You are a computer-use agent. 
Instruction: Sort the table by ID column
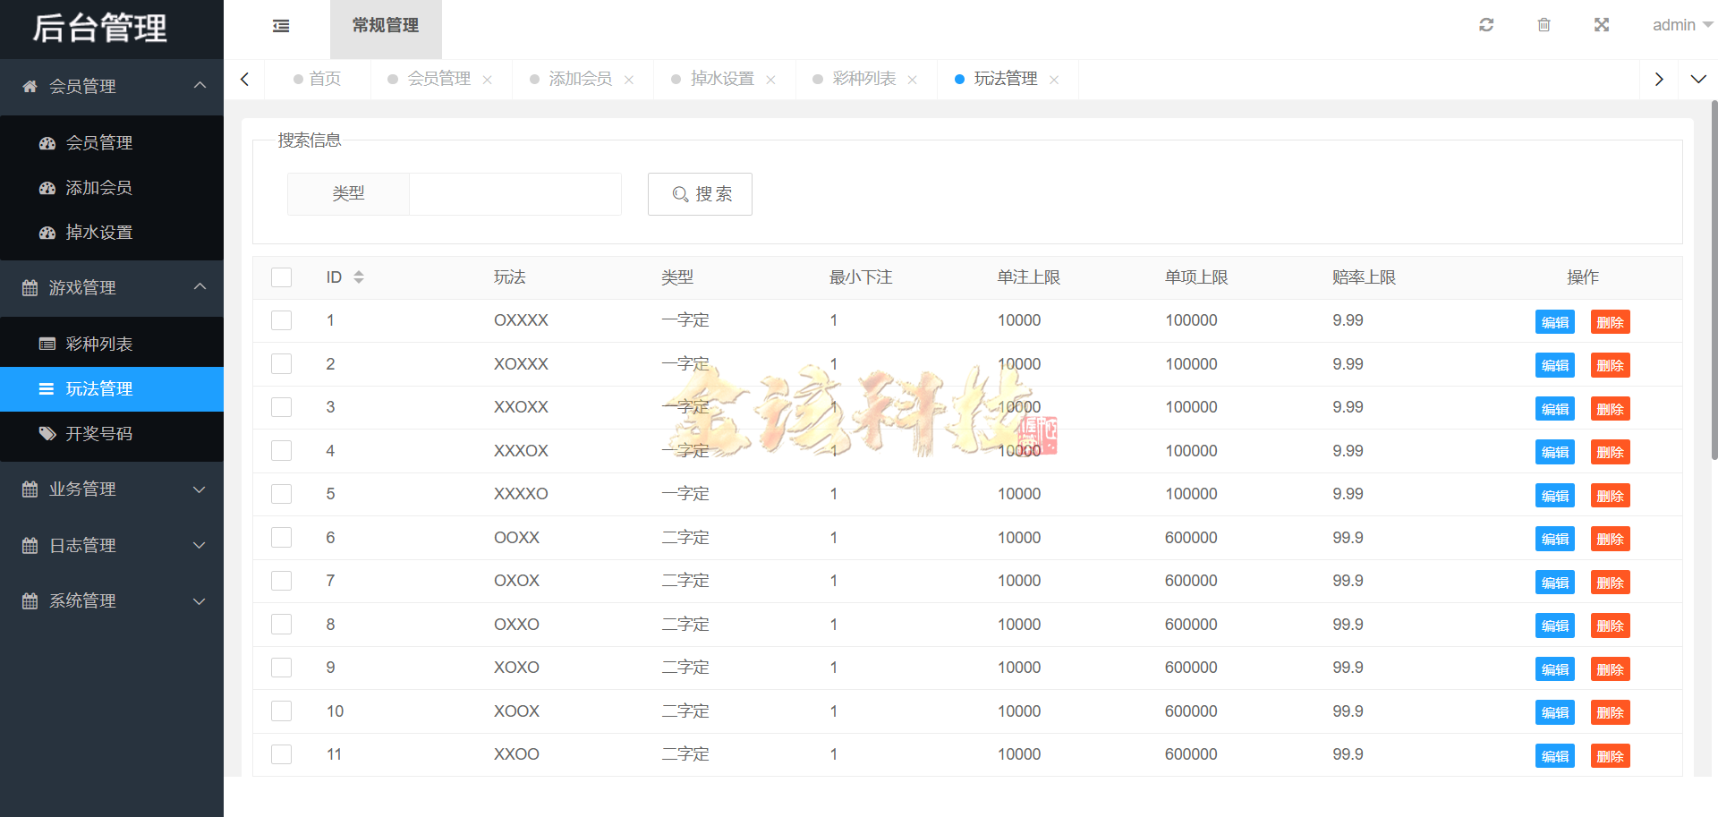tap(358, 277)
